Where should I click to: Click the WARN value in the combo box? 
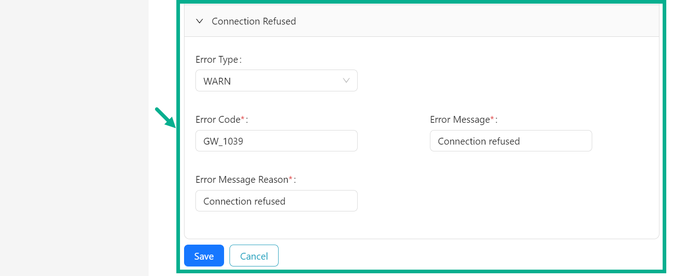pyautogui.click(x=216, y=80)
